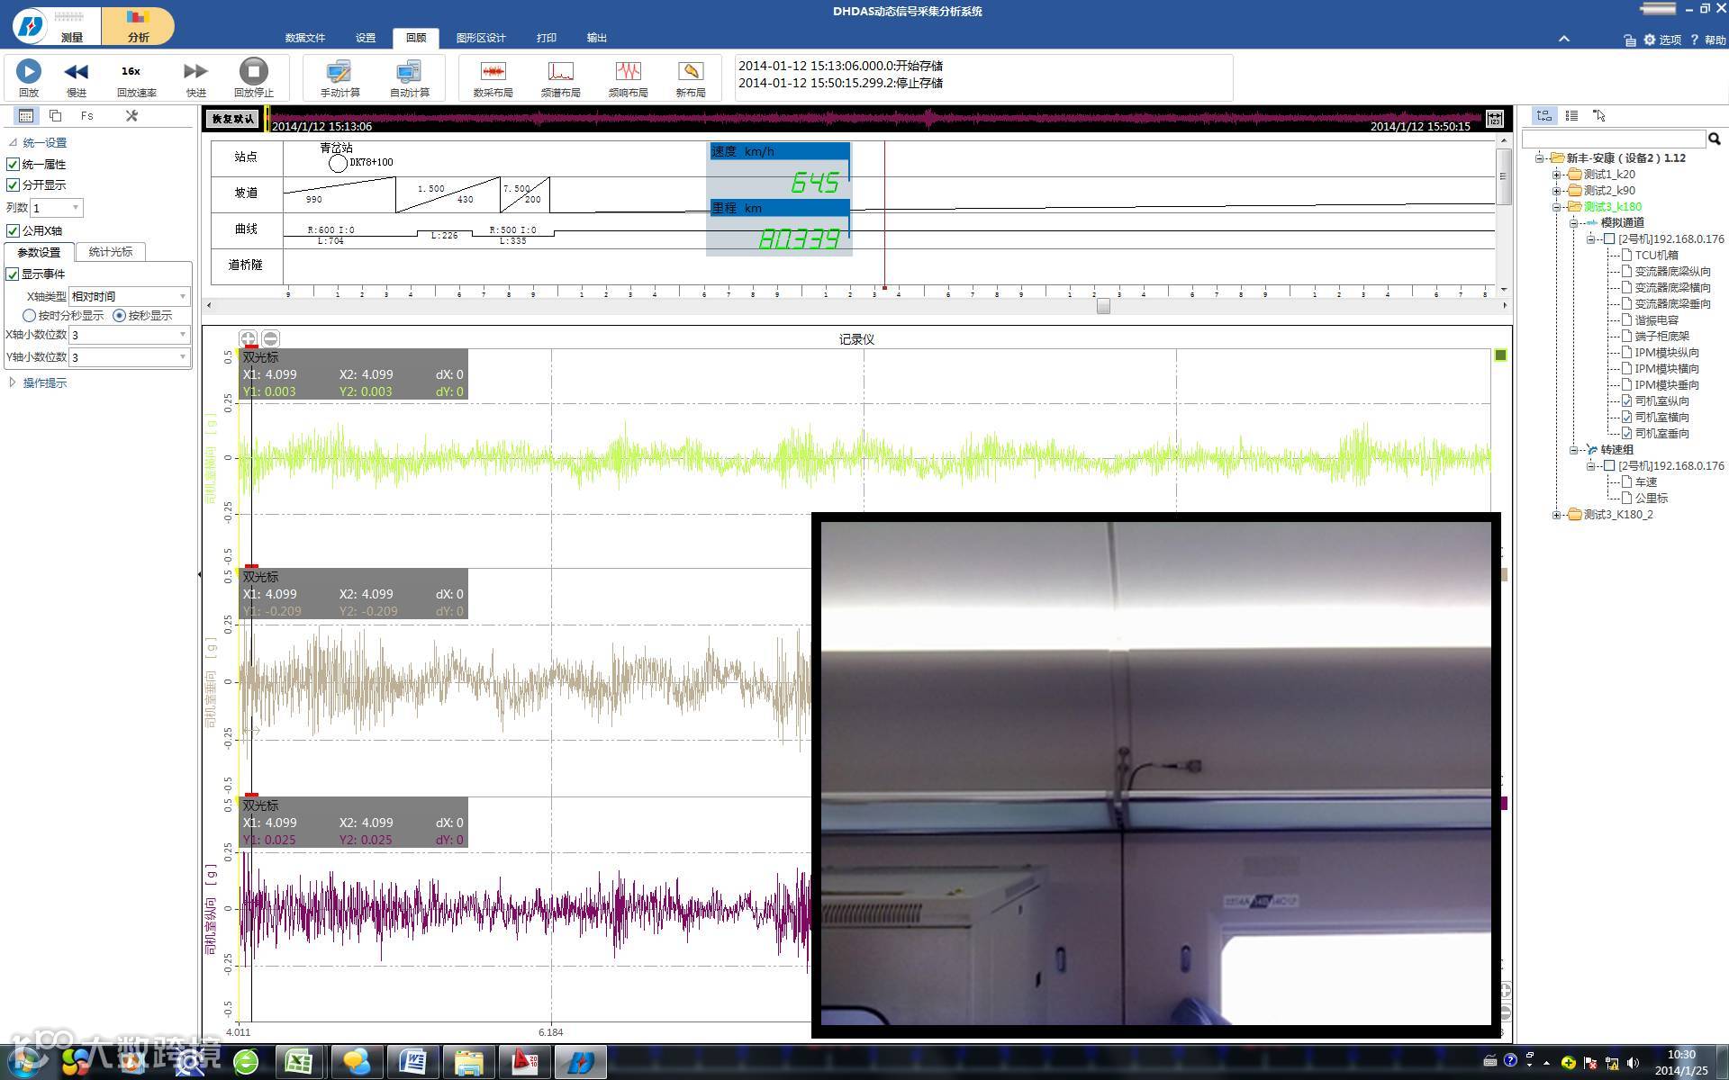The image size is (1729, 1080).
Task: Click the 回放 play button
Action: pyautogui.click(x=29, y=72)
